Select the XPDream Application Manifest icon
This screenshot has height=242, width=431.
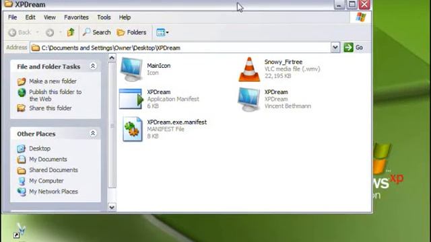coord(131,99)
